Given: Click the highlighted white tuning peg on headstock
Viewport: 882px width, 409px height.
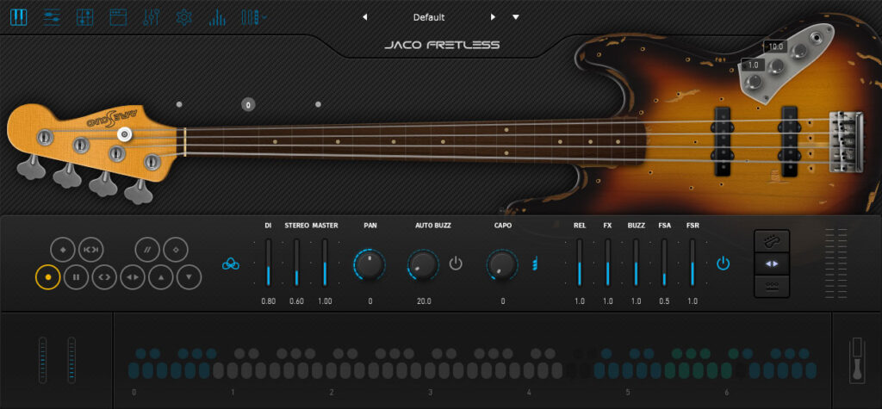Looking at the screenshot, I should click(124, 134).
